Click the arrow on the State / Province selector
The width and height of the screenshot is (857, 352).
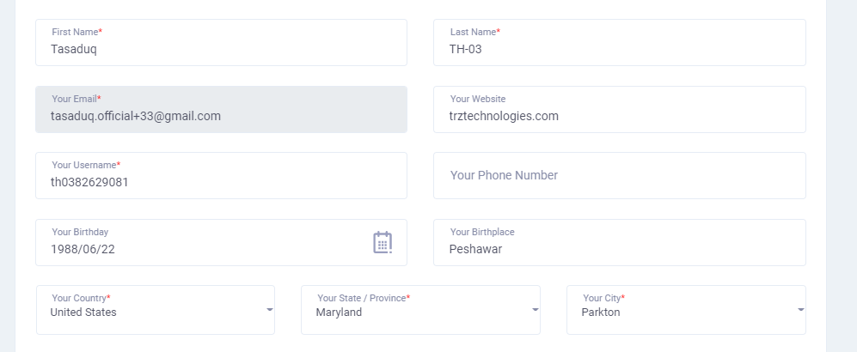(x=535, y=309)
